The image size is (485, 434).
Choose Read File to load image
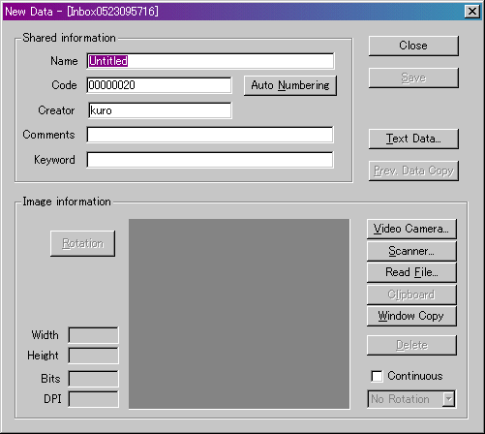(411, 272)
